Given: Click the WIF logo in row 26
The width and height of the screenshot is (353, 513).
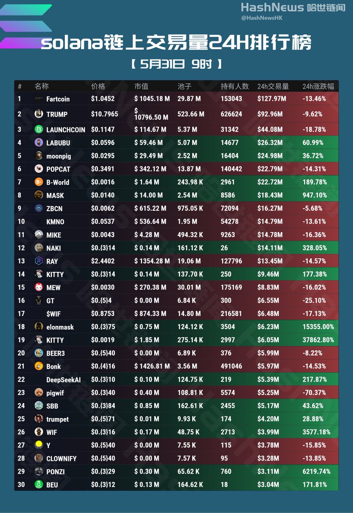Looking at the screenshot, I should (38, 432).
